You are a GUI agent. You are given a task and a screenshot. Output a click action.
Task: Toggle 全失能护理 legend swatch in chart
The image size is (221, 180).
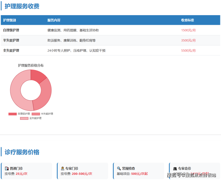(x=24, y=118)
